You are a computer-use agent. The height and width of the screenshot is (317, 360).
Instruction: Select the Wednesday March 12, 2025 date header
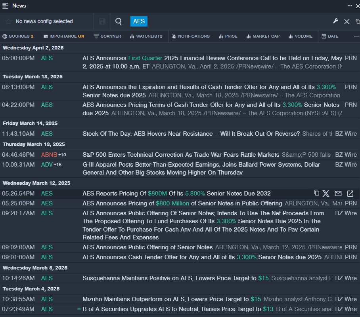click(x=36, y=183)
